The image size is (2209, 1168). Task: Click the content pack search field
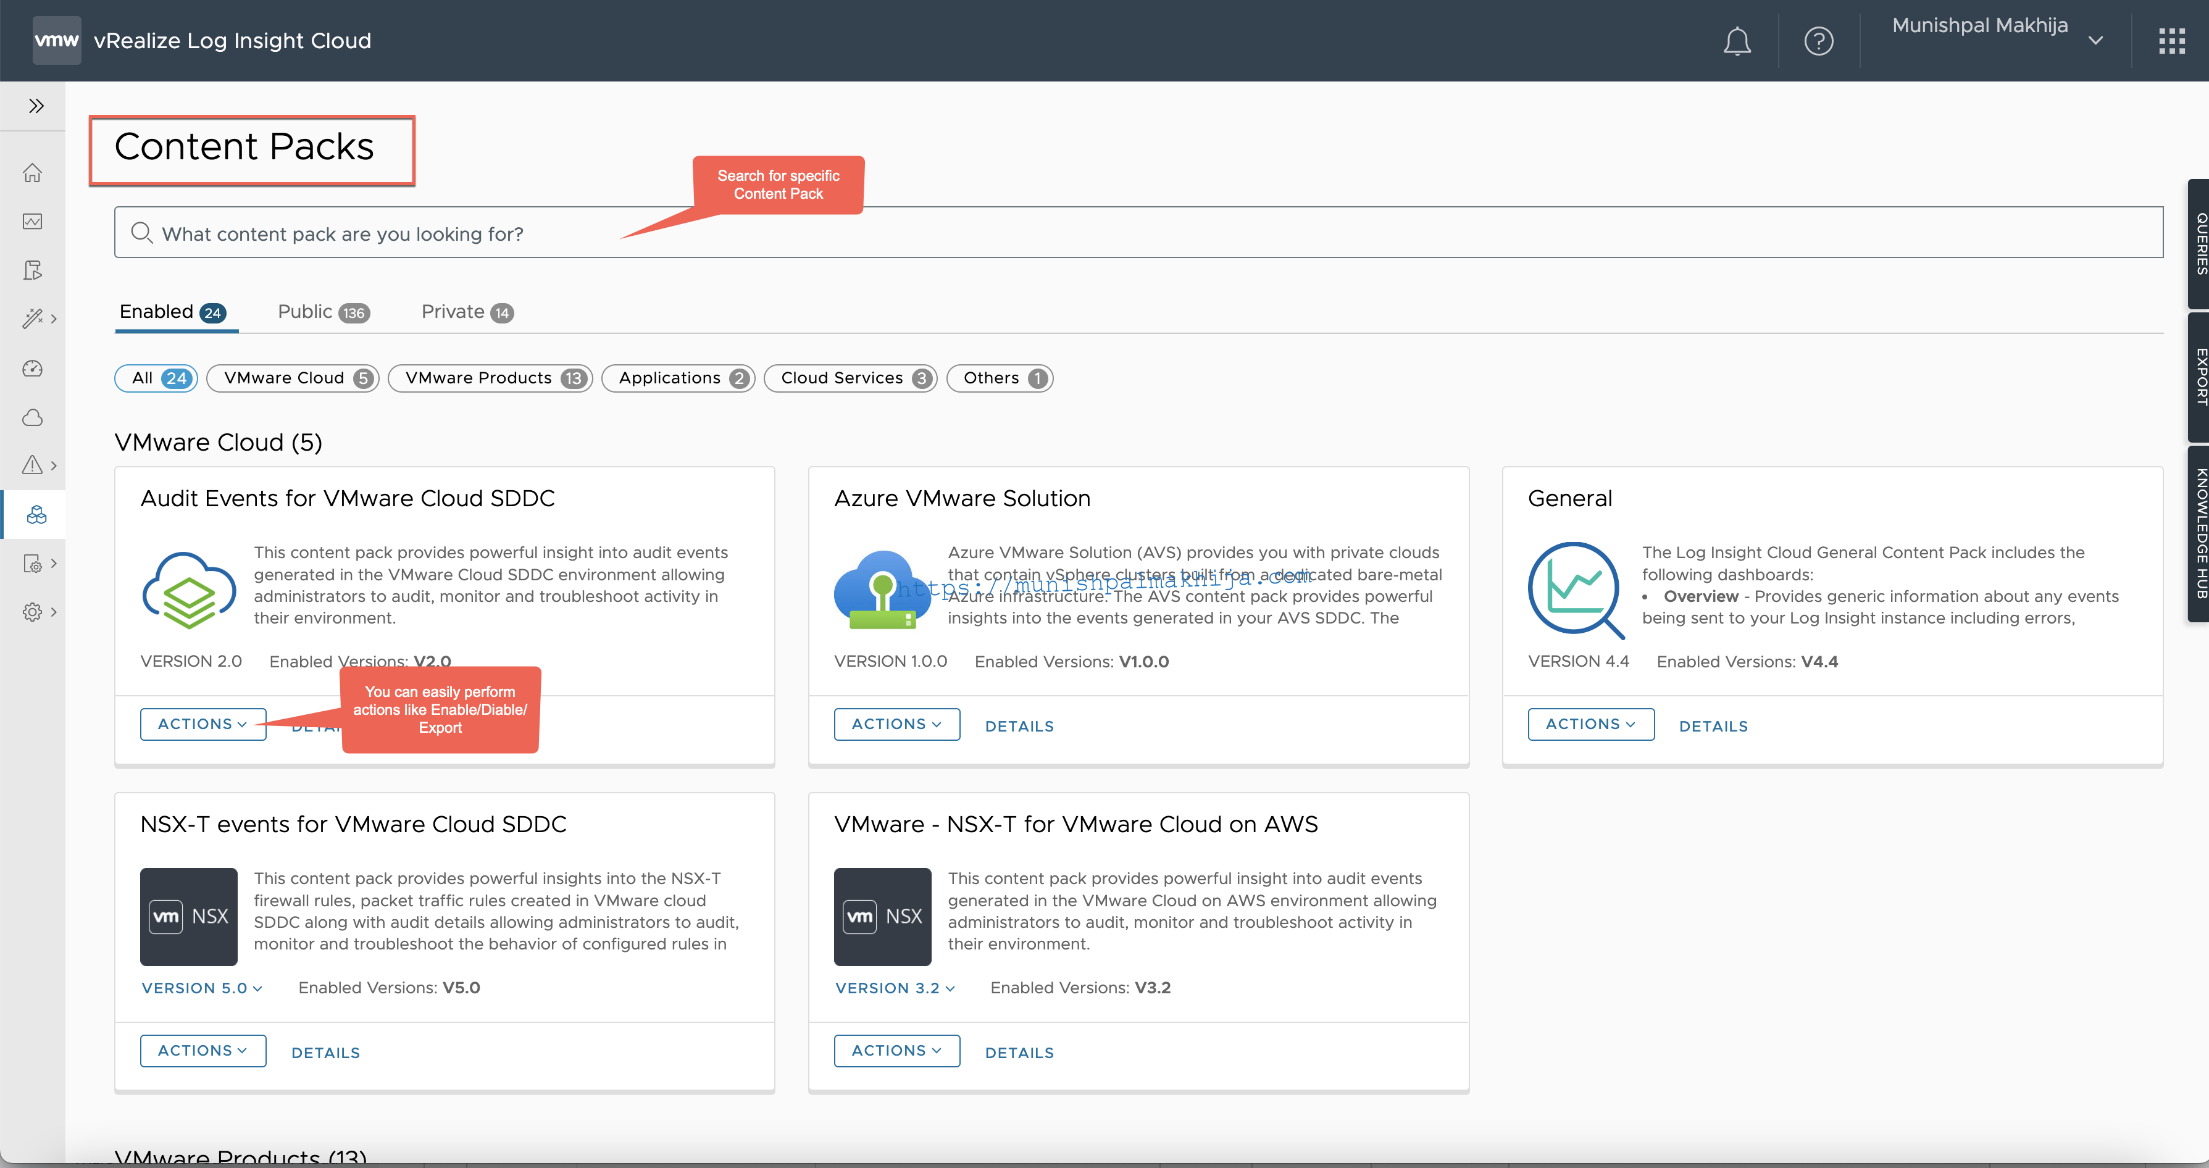pos(1138,232)
